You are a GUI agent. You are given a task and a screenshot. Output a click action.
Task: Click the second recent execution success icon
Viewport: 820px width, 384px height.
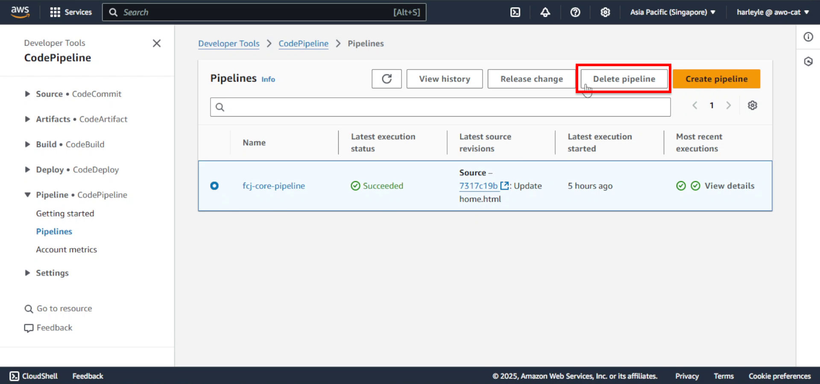[696, 186]
